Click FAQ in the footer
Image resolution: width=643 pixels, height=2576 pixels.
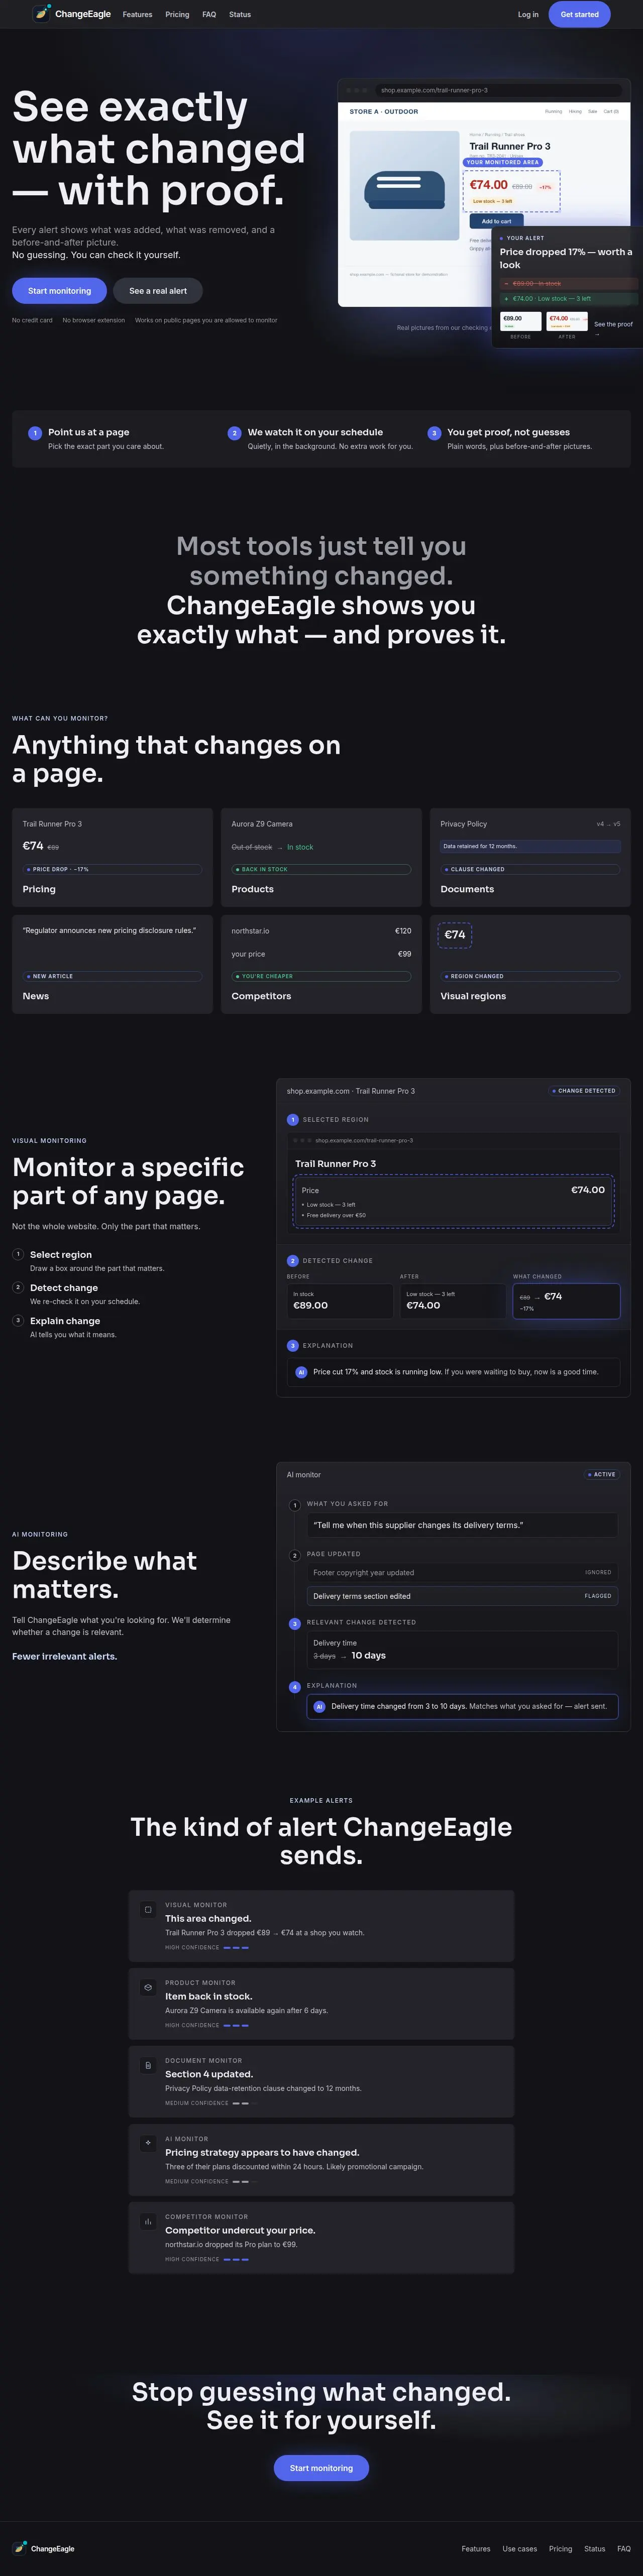point(624,2549)
